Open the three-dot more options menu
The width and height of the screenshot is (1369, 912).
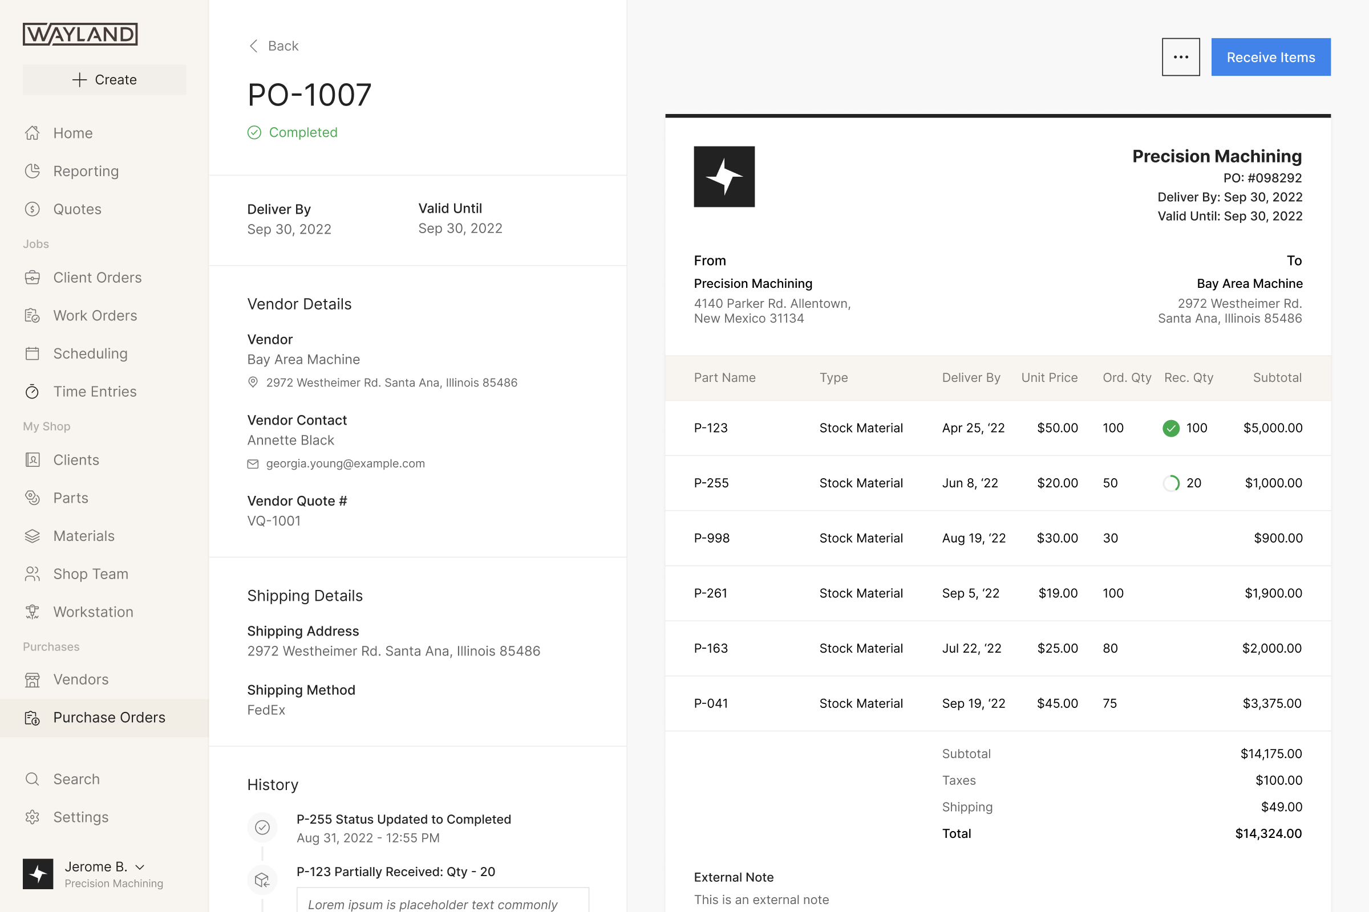tap(1180, 57)
